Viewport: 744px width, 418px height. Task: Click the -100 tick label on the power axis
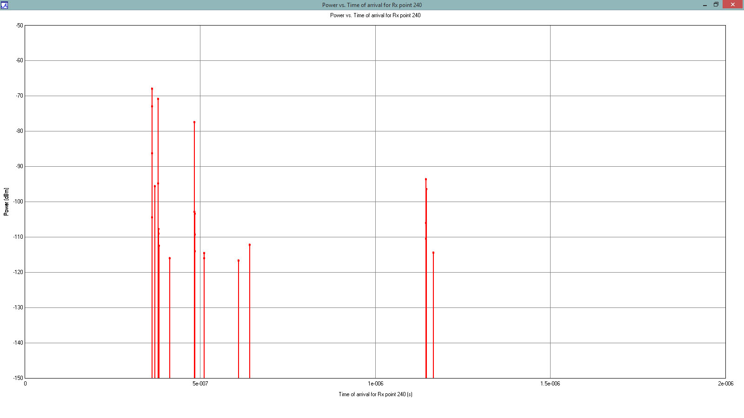(x=18, y=202)
